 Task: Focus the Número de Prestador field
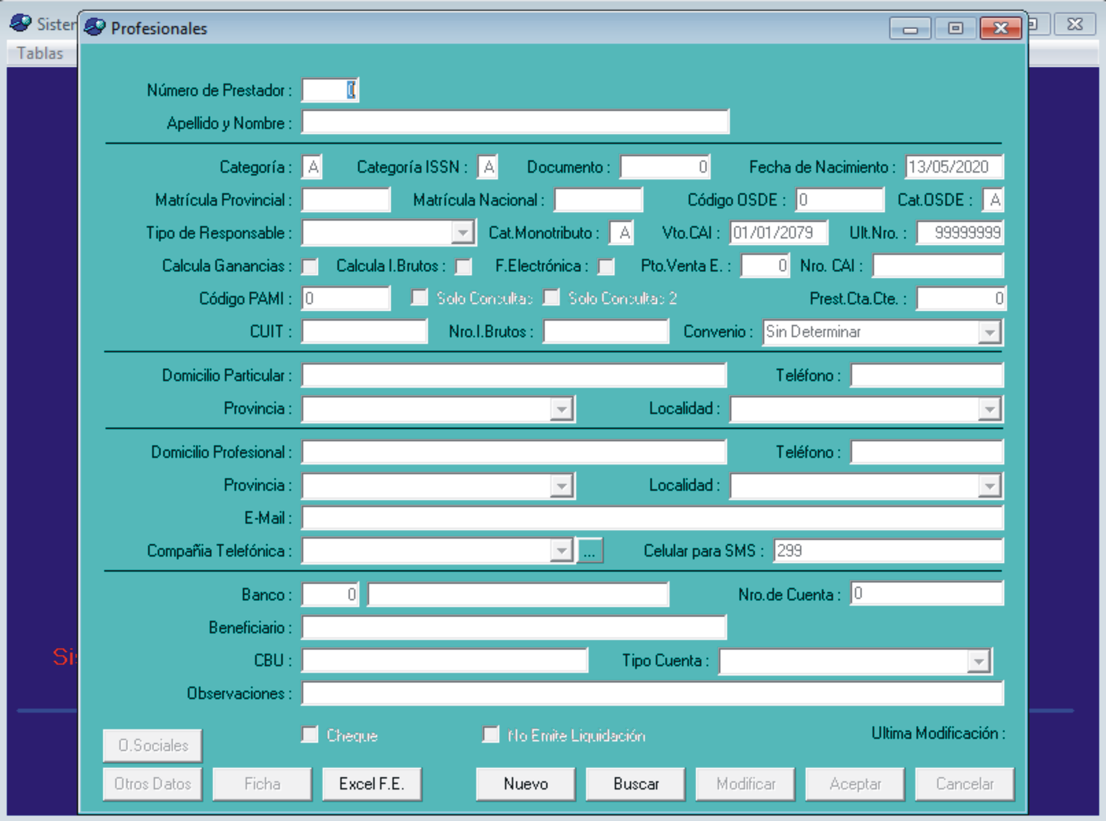(x=330, y=90)
